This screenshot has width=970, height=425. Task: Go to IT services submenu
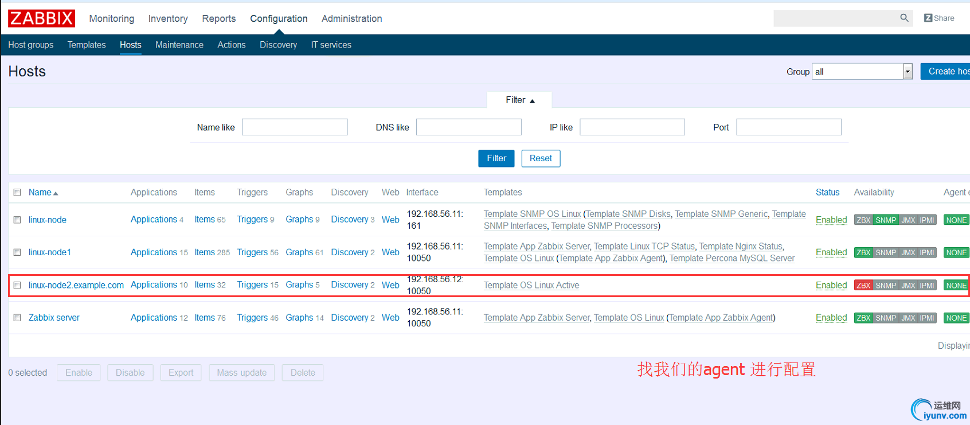(331, 45)
